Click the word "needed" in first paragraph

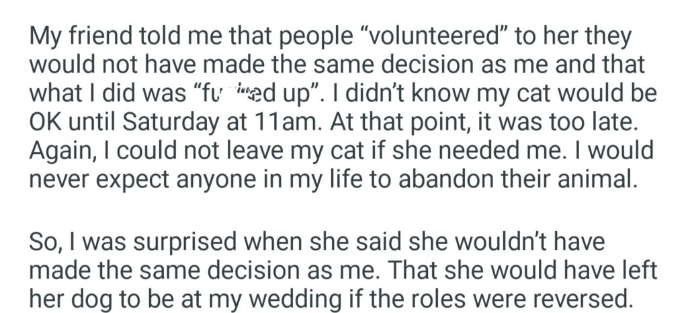(x=495, y=151)
